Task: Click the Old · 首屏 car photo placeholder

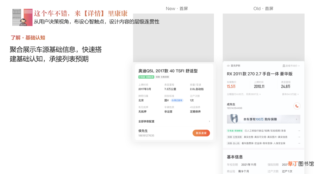Action: (x=264, y=37)
